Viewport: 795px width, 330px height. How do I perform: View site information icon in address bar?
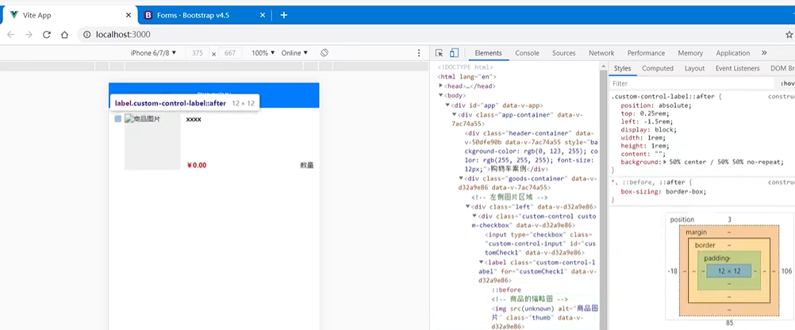tap(86, 34)
